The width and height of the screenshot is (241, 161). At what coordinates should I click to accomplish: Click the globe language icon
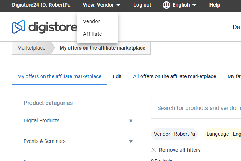click(x=166, y=5)
